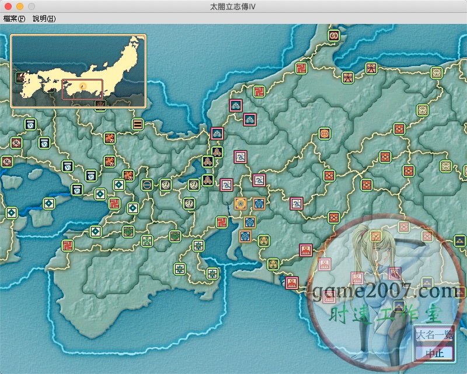This screenshot has height=374, width=467.
Task: Open the 說明(H) menu
Action: pyautogui.click(x=44, y=19)
